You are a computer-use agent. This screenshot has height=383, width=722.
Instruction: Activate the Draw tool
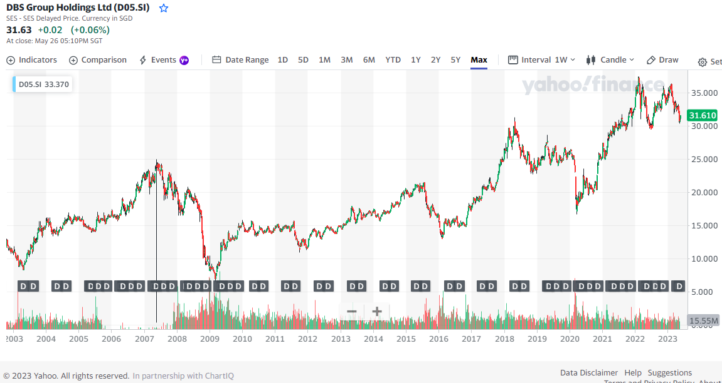pos(662,59)
